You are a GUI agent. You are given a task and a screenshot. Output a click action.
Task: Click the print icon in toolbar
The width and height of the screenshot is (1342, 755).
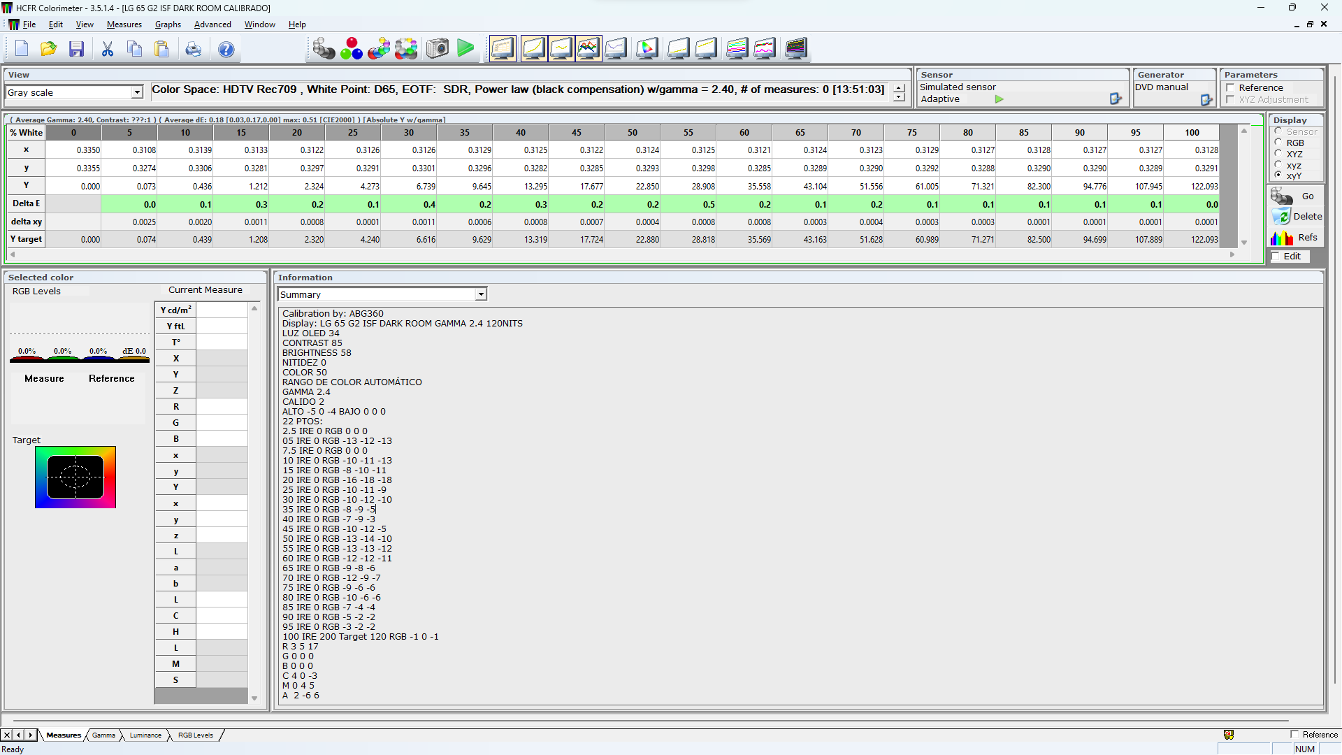[193, 49]
